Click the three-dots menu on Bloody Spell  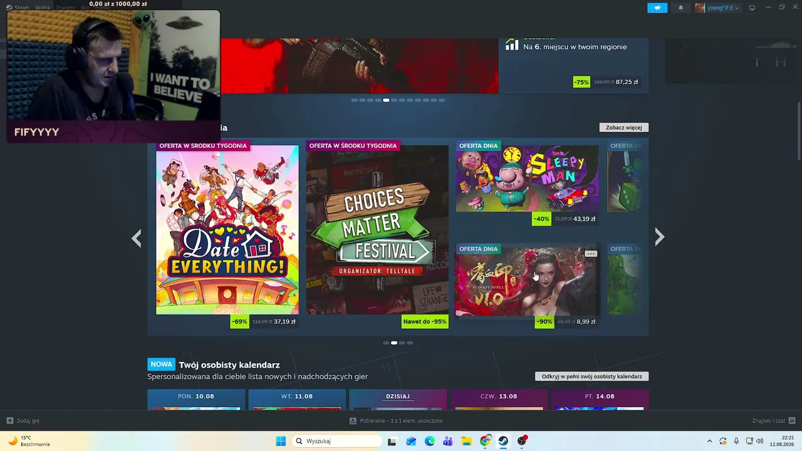591,254
